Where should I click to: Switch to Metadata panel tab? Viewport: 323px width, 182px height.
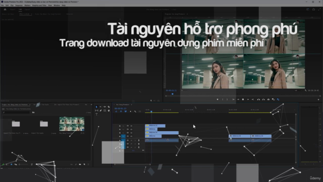click(x=70, y=14)
